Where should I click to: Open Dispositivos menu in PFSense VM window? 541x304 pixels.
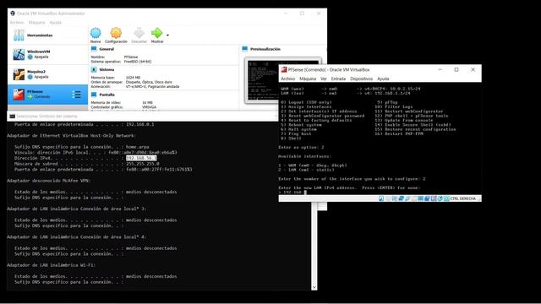[361, 79]
